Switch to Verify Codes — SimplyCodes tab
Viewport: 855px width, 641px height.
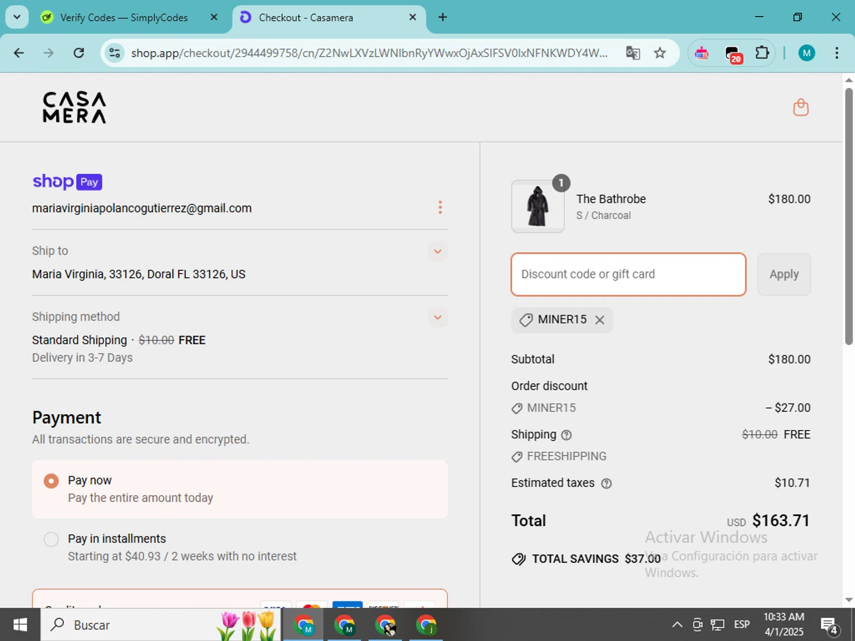click(x=124, y=18)
